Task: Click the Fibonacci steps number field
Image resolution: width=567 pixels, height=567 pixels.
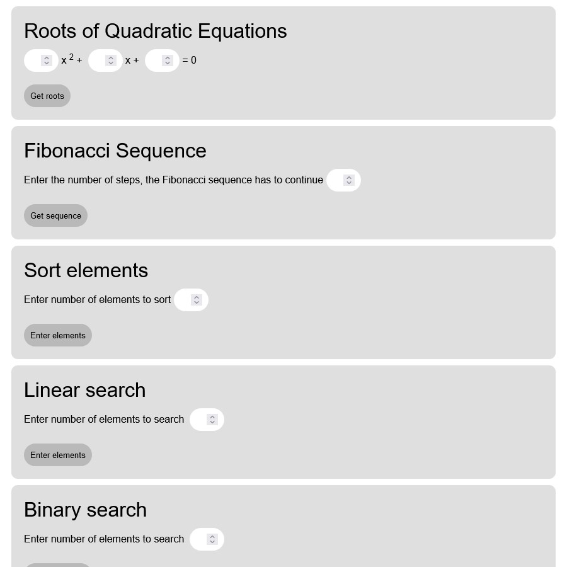Action: 336,180
